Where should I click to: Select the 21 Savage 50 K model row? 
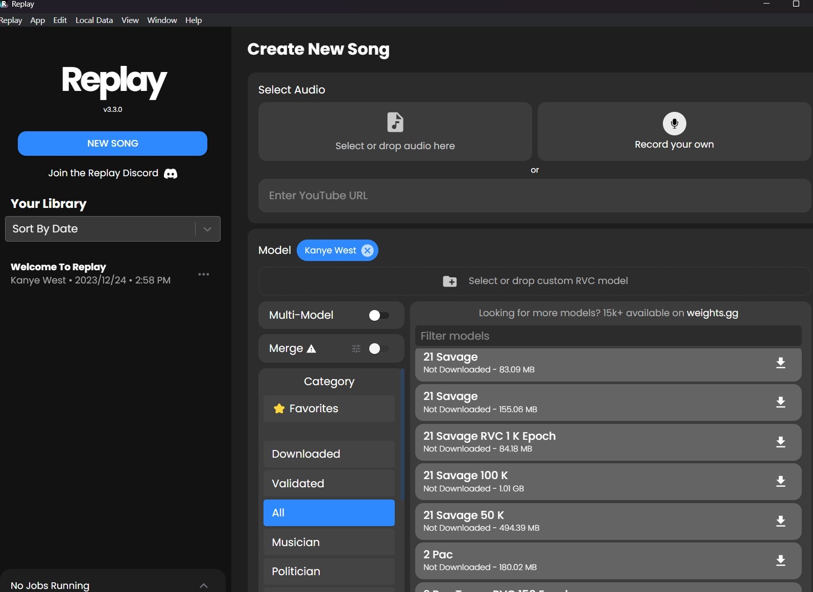click(608, 522)
